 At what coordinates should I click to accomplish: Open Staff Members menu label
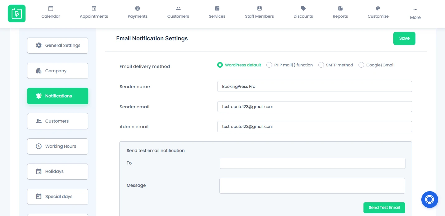tap(260, 16)
